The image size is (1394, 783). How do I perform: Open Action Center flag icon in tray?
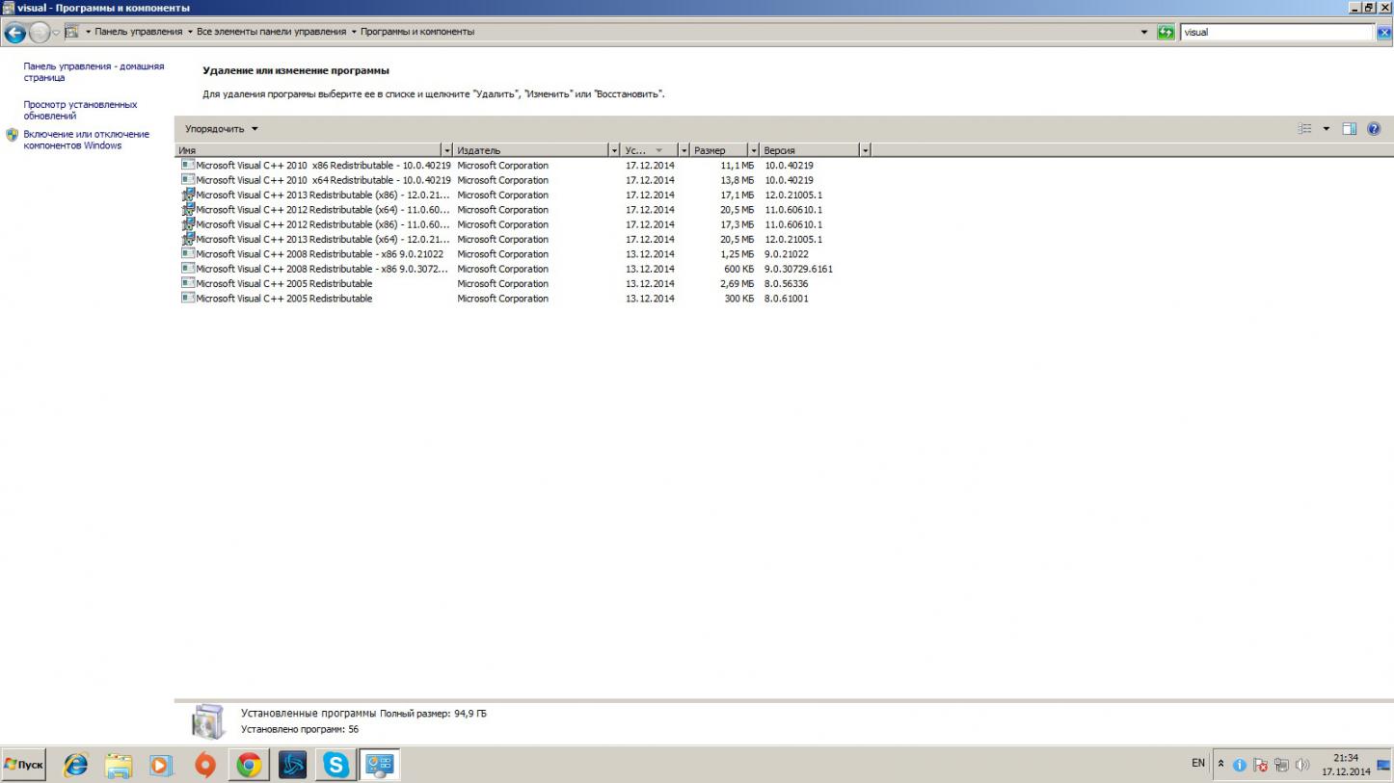tap(1260, 766)
